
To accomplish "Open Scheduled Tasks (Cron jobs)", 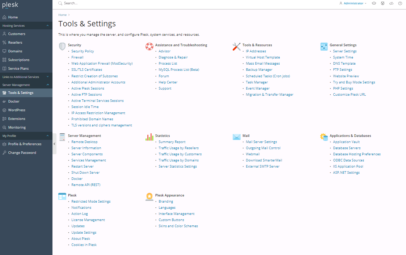I will point(268,76).
